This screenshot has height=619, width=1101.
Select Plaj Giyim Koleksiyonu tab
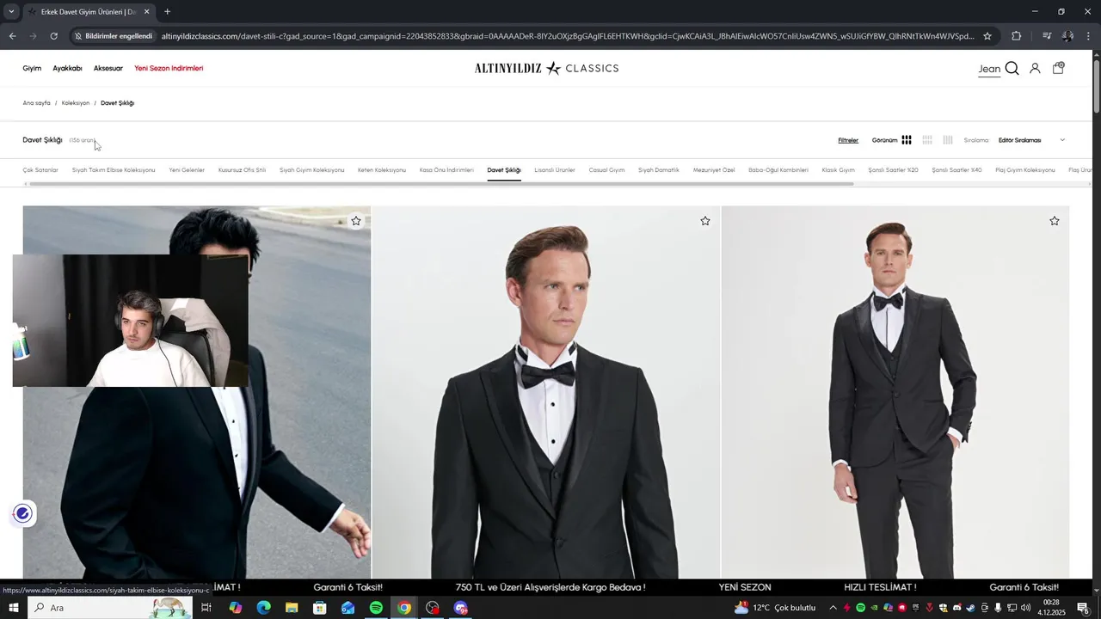pos(1025,170)
